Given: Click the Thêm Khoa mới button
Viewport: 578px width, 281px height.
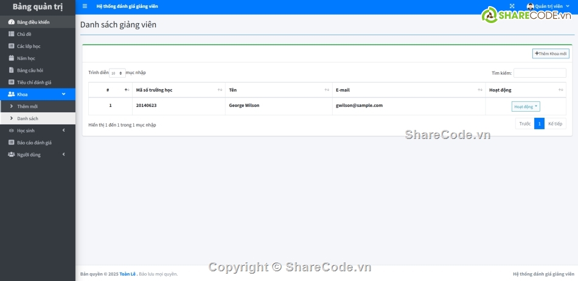Looking at the screenshot, I should [551, 53].
